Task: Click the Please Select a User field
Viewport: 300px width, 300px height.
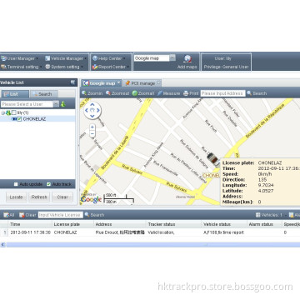Action: (x=27, y=104)
